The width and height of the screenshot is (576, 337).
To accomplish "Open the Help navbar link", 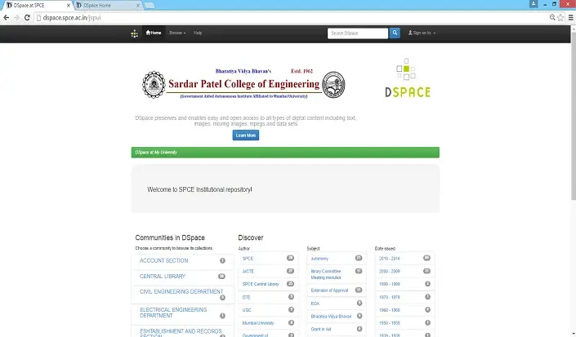I will 198,33.
